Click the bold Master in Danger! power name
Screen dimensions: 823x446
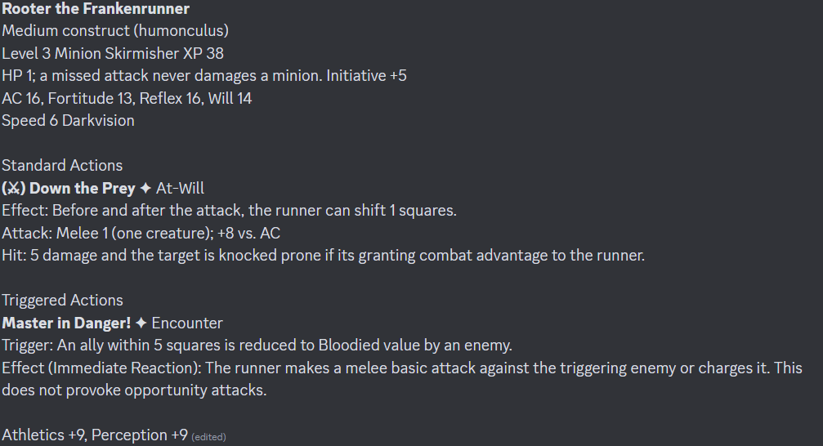[x=66, y=323]
